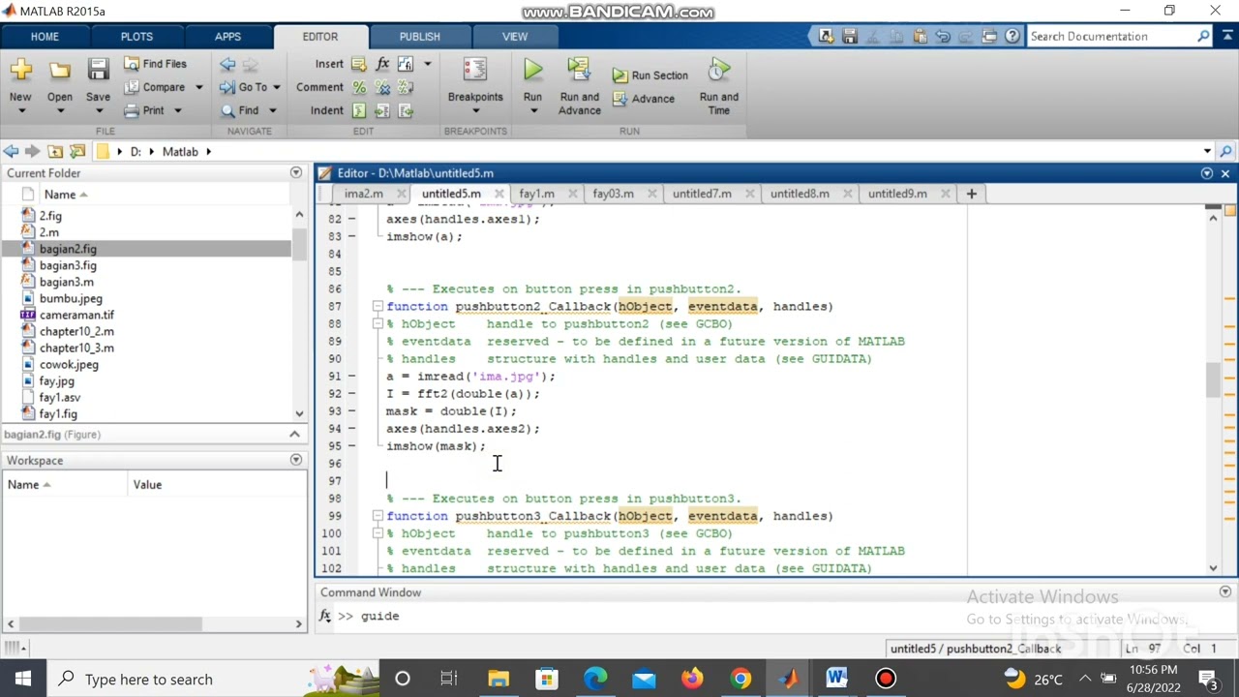Expand the Breakpoints dropdown arrow
Screen dimensions: 1239x697
[474, 110]
